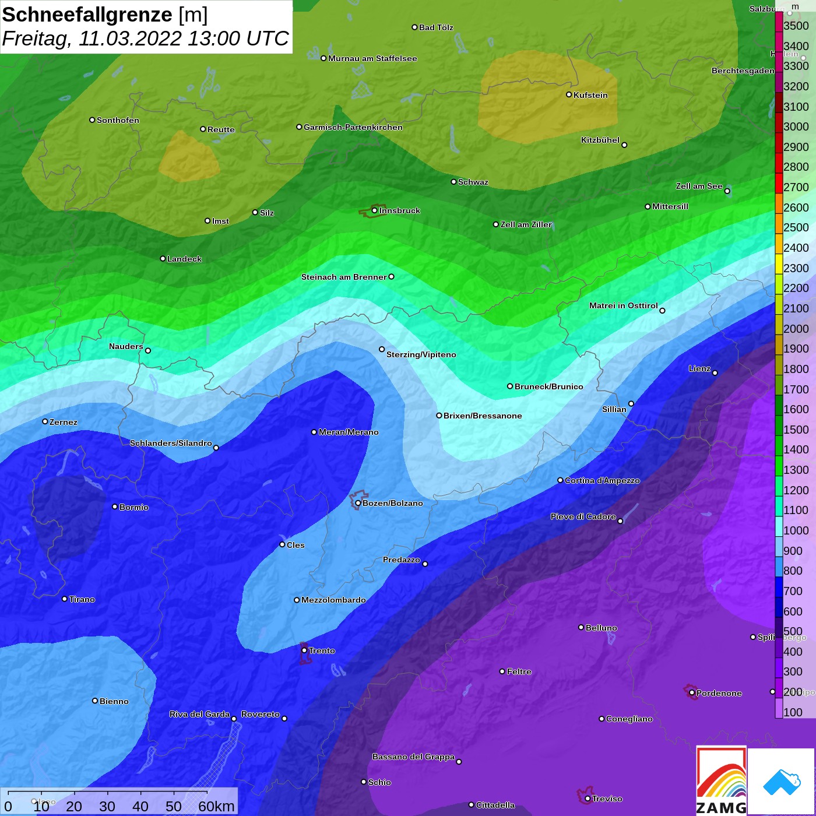Click the Steinach am Brenner label
This screenshot has height=816, width=816.
(x=344, y=277)
